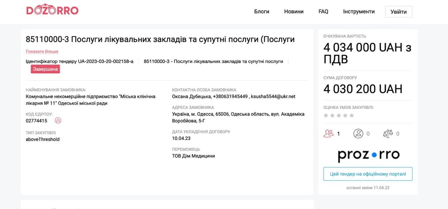This screenshot has height=209, width=448.
Task: Open the FAQ page
Action: tap(323, 12)
